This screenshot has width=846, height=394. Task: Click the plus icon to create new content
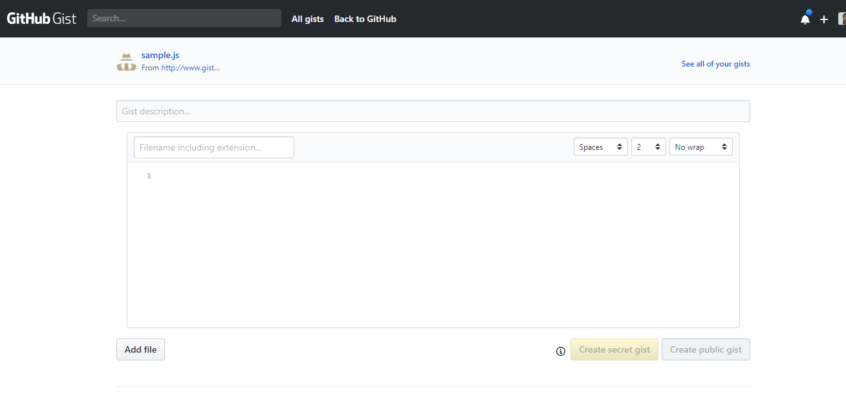coord(824,19)
